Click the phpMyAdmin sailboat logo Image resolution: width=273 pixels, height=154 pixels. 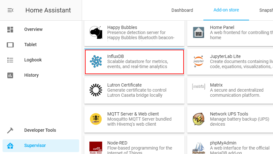coord(199,148)
